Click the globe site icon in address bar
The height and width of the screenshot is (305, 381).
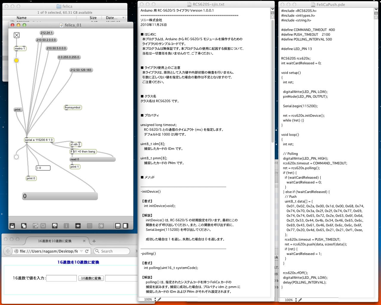(17, 251)
